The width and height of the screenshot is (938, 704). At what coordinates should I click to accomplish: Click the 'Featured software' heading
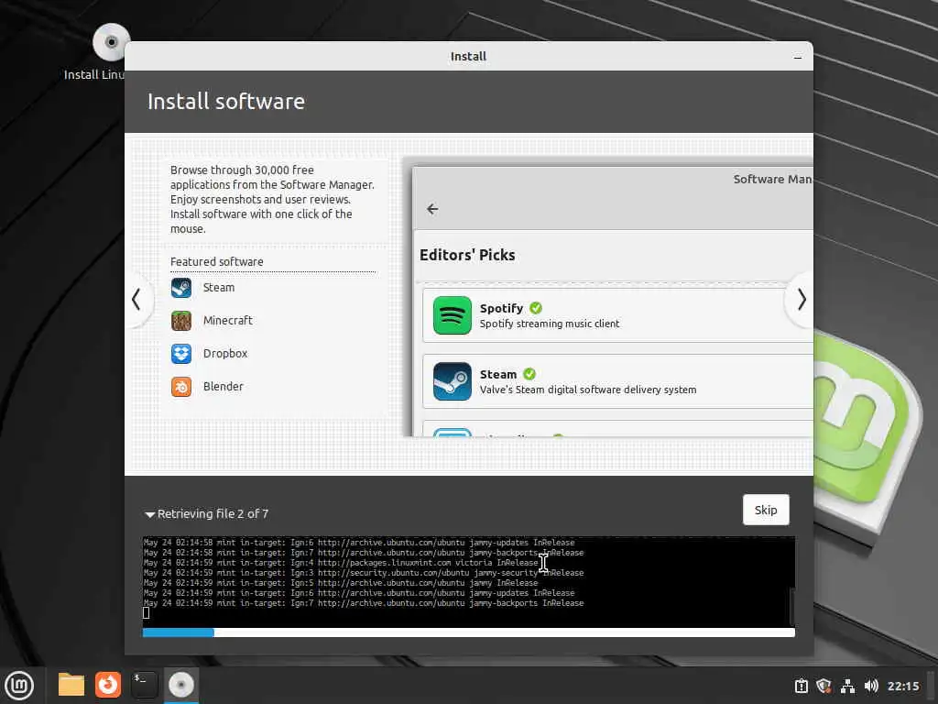[216, 261]
